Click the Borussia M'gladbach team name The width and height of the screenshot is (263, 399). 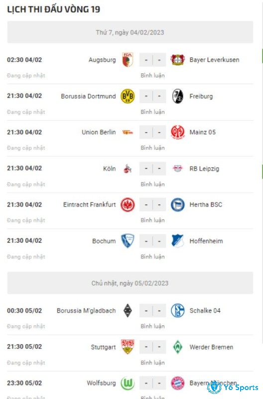[86, 311]
